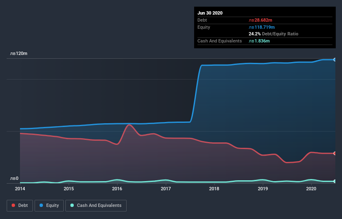
Task: Click the 2020 x-axis label
Action: tap(311, 189)
